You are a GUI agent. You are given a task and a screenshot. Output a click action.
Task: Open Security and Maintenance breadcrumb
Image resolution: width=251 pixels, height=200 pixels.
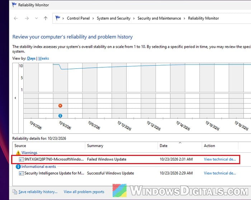tap(159, 18)
